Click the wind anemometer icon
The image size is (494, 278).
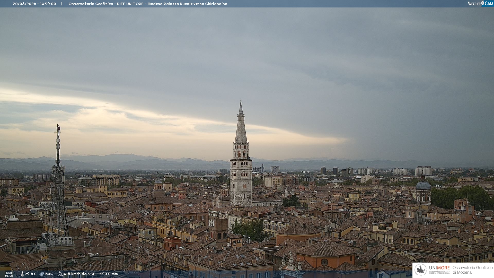pyautogui.click(x=60, y=274)
